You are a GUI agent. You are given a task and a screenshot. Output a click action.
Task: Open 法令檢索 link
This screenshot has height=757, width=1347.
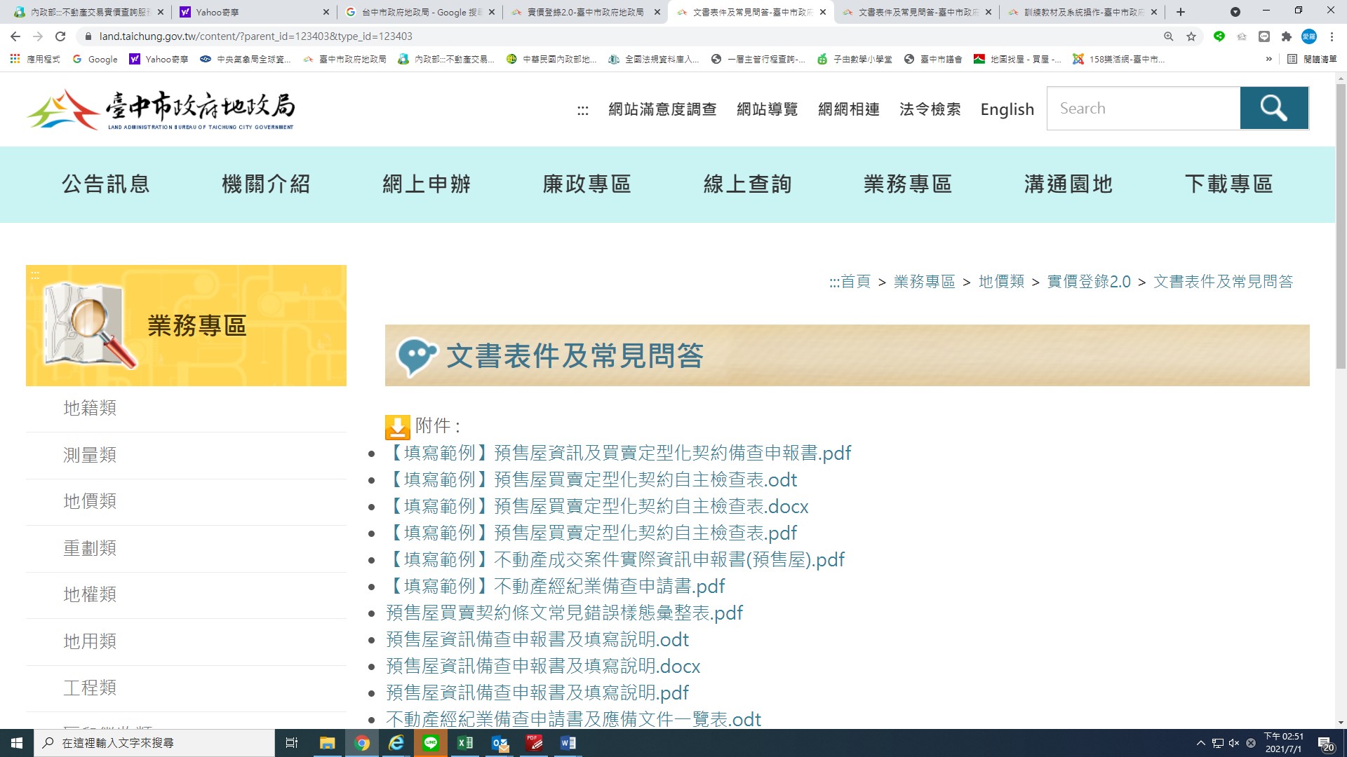[930, 109]
